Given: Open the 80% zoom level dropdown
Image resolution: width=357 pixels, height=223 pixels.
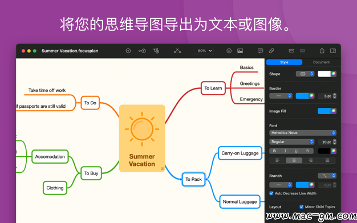Looking at the screenshot, I should click(204, 51).
